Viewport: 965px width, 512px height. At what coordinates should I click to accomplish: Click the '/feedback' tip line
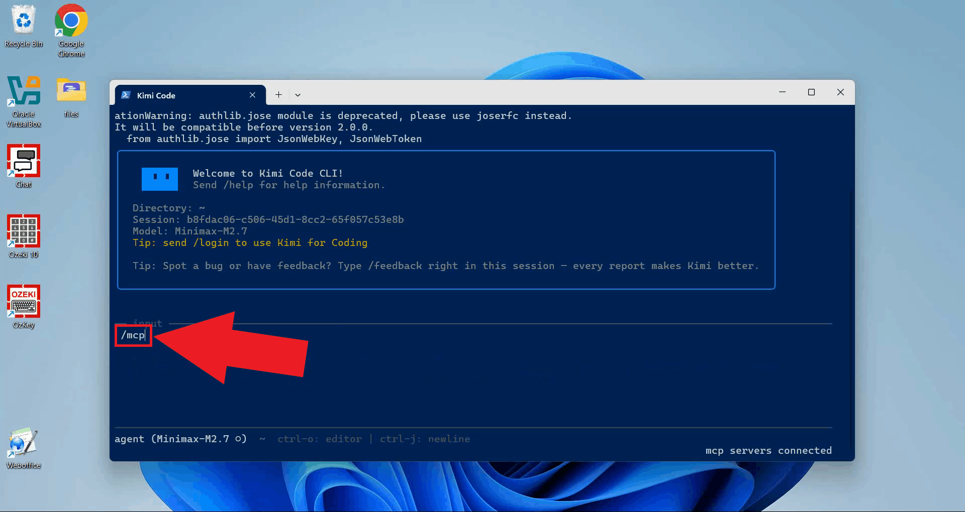[446, 266]
